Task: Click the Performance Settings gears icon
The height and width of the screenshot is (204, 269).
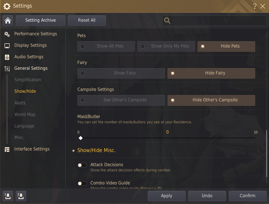Action: pos(7,34)
